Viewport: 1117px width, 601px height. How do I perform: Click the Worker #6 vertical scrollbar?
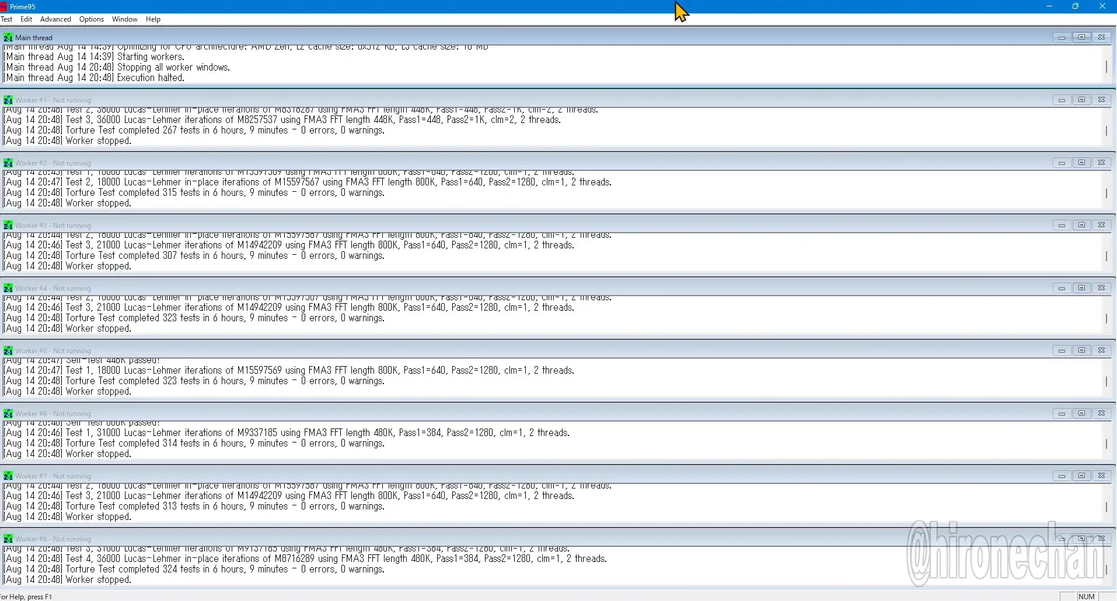coord(1106,441)
